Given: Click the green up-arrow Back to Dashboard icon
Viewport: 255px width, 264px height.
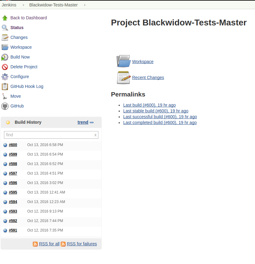Looking at the screenshot, I should tap(5, 18).
